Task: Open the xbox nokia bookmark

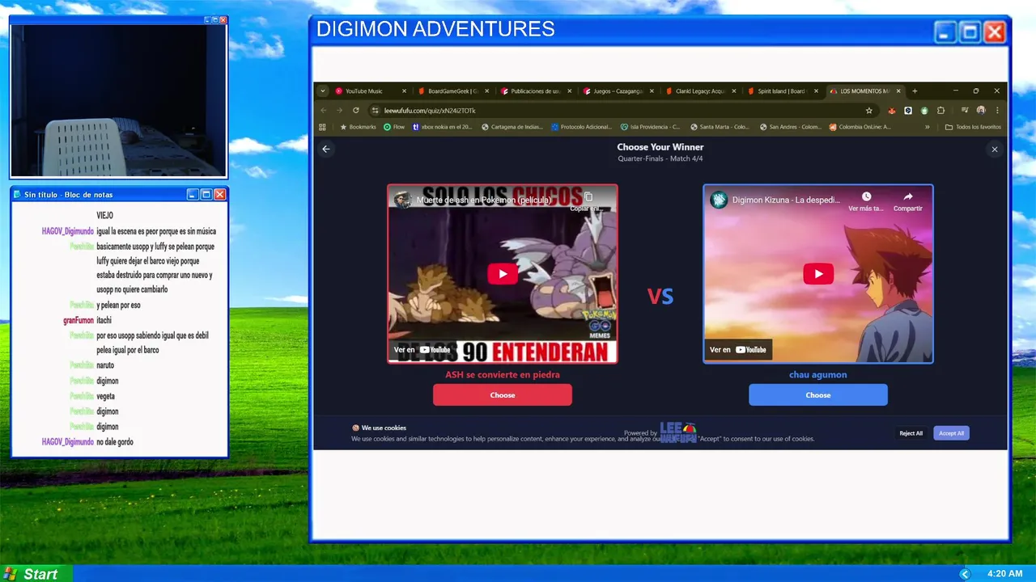Action: tap(443, 127)
